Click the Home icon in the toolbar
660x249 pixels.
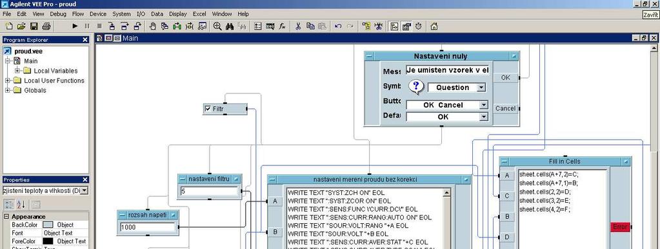click(x=434, y=26)
